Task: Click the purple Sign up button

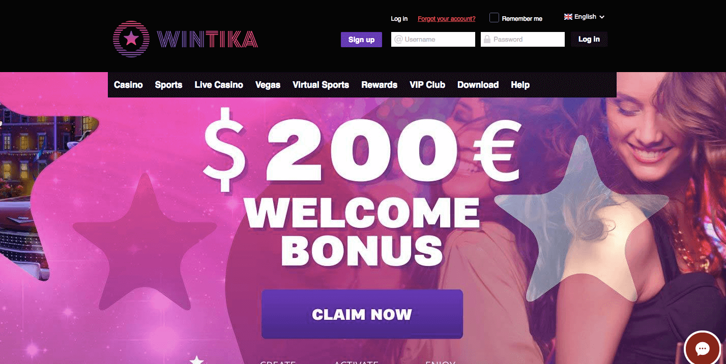Action: tap(361, 40)
